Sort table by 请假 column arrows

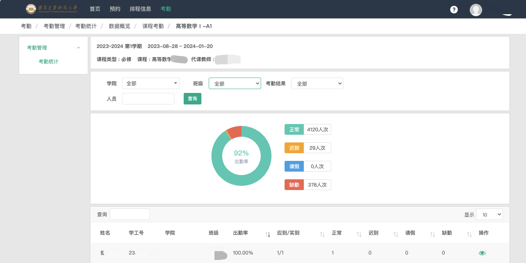pyautogui.click(x=432, y=234)
